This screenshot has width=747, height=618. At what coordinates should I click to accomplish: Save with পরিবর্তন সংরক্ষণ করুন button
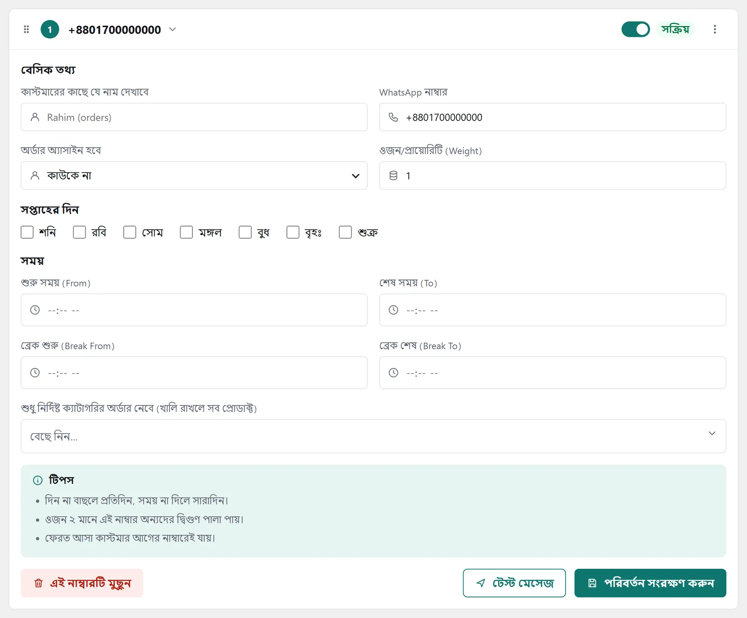pos(650,583)
